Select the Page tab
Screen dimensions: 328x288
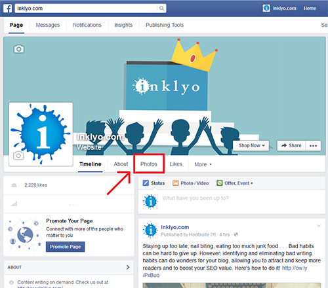click(x=16, y=25)
